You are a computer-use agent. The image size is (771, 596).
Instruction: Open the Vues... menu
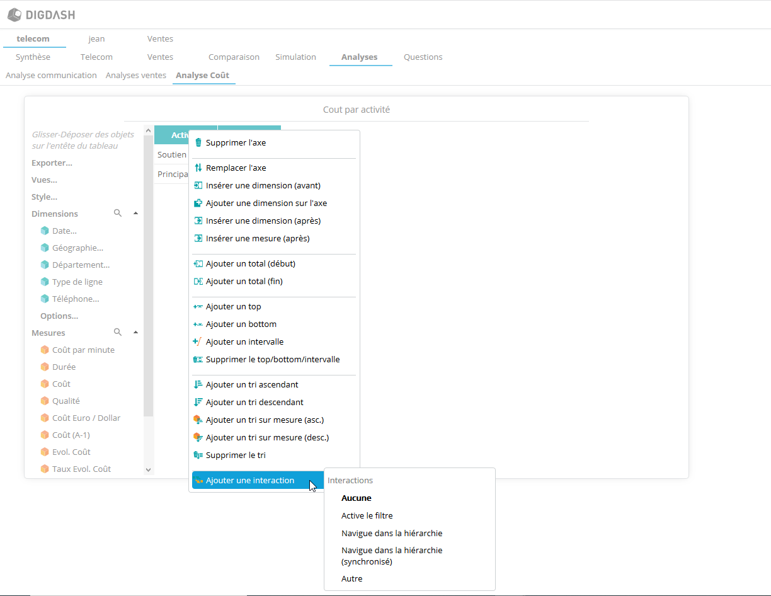point(45,180)
